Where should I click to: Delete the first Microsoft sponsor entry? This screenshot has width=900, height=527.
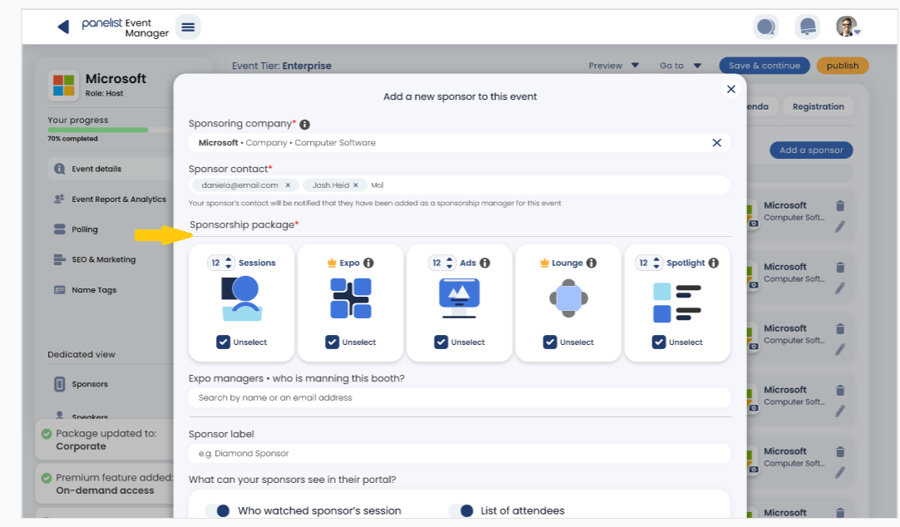click(x=840, y=206)
